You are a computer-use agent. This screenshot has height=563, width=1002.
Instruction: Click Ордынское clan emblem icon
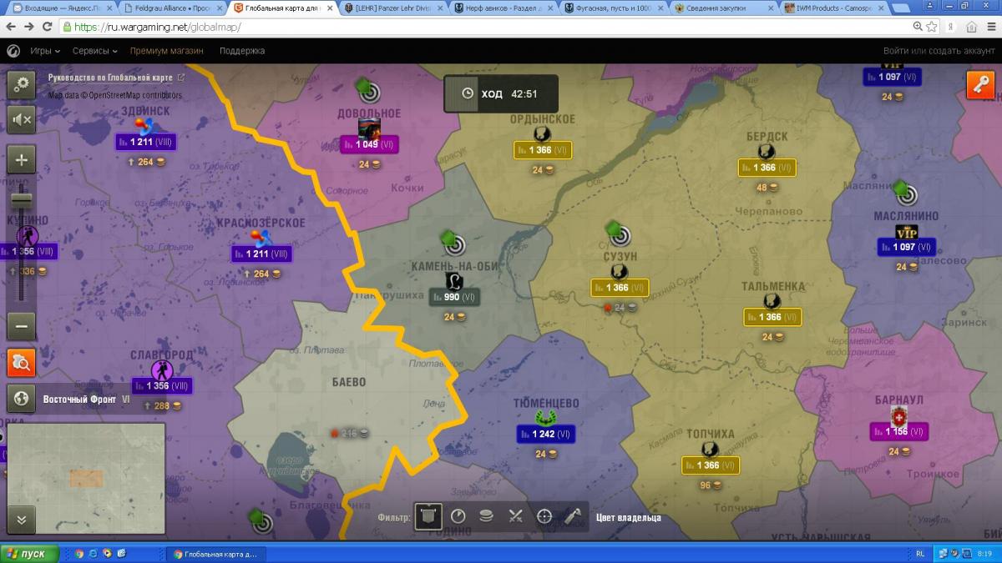point(541,133)
